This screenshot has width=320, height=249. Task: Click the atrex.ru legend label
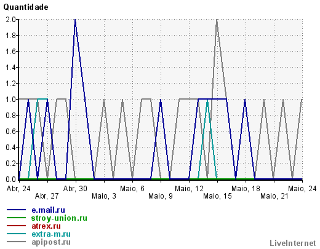click(46, 226)
